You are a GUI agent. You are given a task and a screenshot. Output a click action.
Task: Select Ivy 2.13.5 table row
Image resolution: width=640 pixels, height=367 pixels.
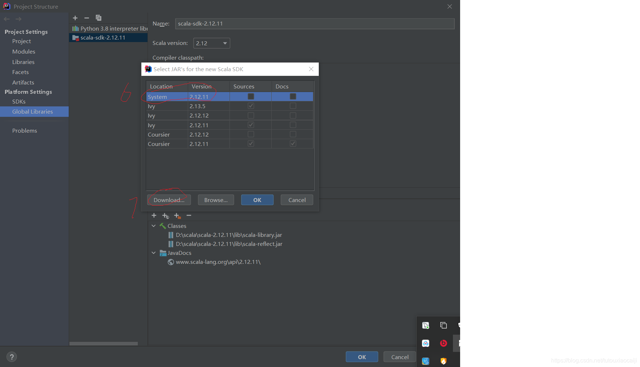230,106
